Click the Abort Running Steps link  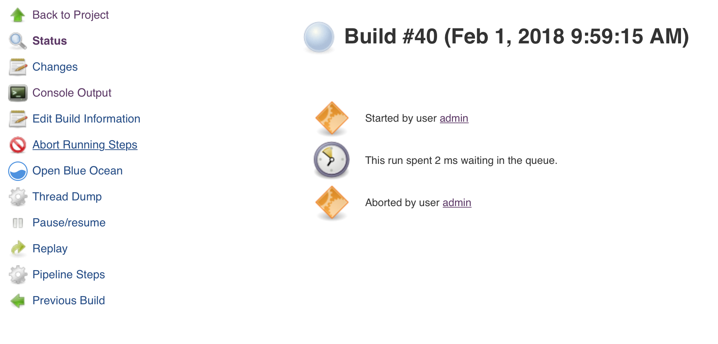(x=85, y=145)
